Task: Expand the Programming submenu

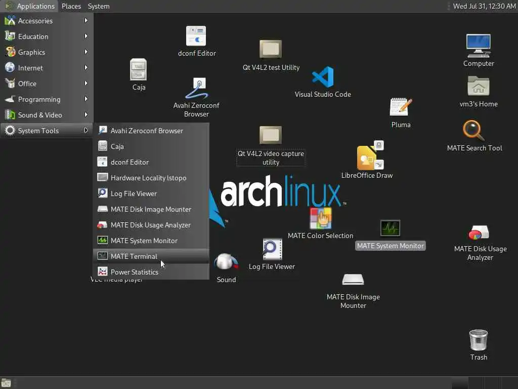Action: 47,99
